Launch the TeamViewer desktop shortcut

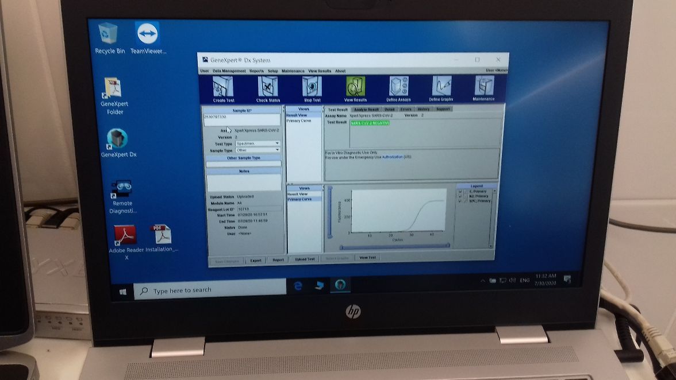pos(148,38)
